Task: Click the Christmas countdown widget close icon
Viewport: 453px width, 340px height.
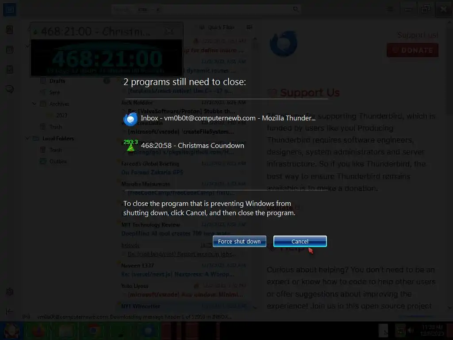Action: [169, 31]
